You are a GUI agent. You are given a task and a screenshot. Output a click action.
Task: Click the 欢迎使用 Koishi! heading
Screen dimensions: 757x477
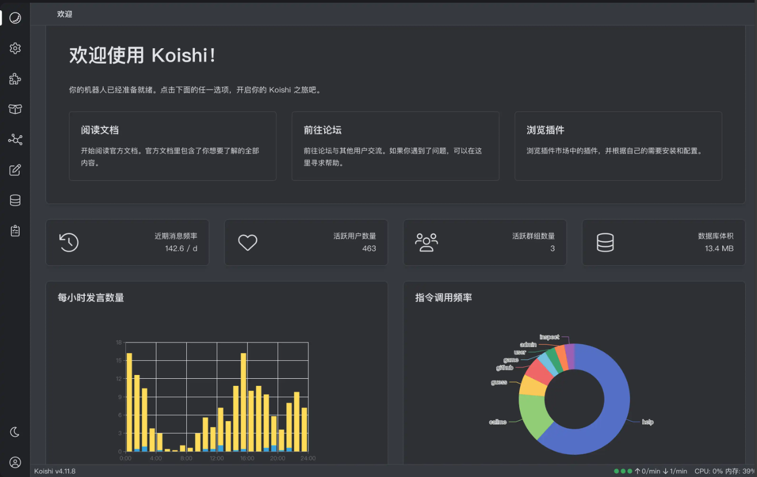tap(142, 55)
